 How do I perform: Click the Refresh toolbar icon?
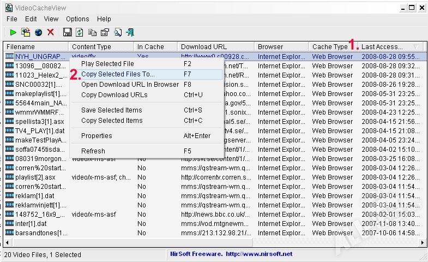80,33
